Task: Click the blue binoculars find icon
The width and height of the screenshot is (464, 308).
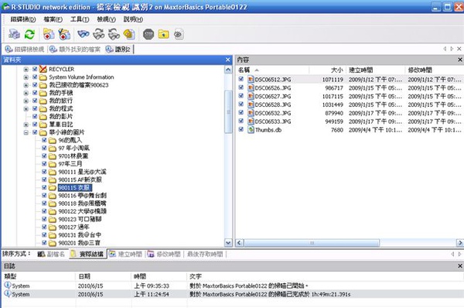Action: click(84, 34)
